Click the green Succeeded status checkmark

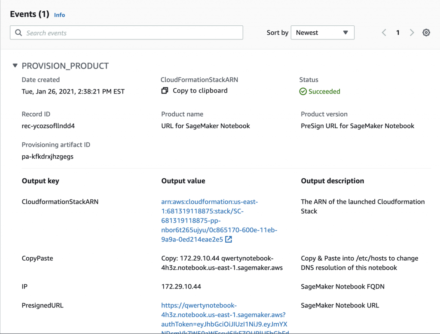[303, 91]
